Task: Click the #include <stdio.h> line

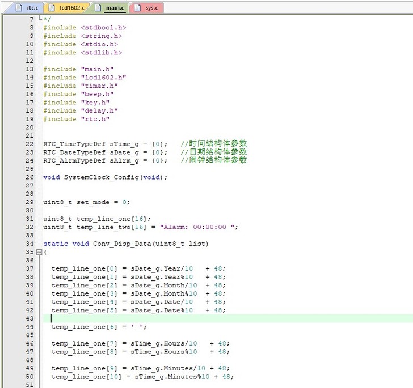Action: pyautogui.click(x=81, y=44)
